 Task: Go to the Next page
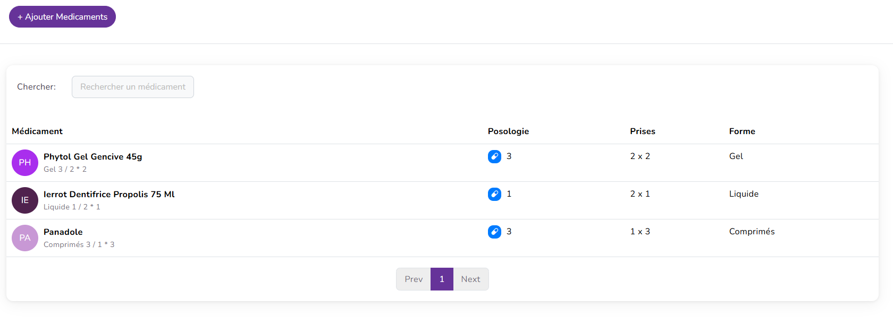click(x=470, y=279)
